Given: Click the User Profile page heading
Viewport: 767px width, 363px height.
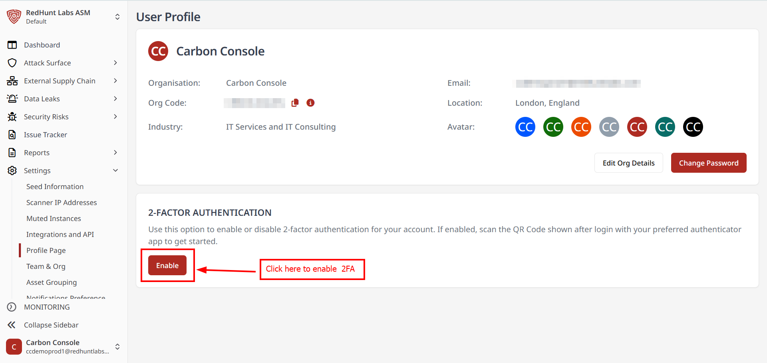Looking at the screenshot, I should click(168, 17).
